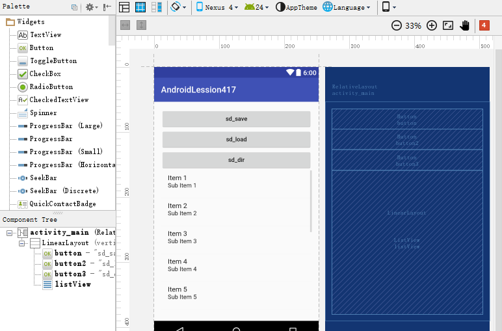The image size is (502, 331).
Task: Switch to Design view mode
Action: coord(124,7)
